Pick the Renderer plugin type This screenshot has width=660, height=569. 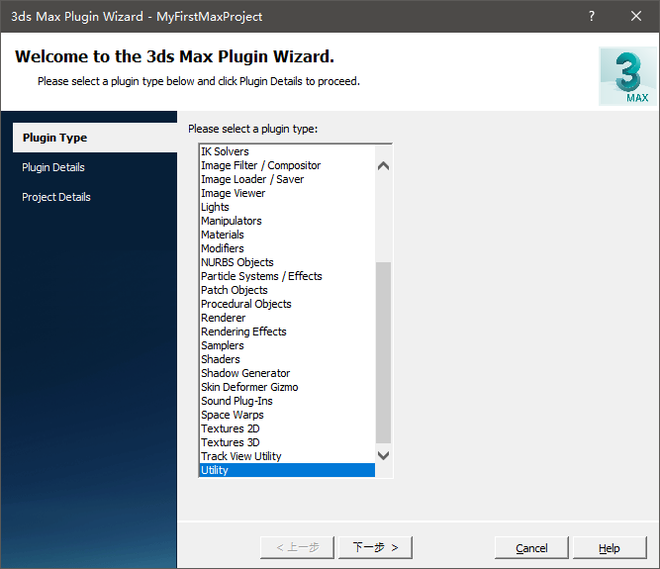[223, 318]
